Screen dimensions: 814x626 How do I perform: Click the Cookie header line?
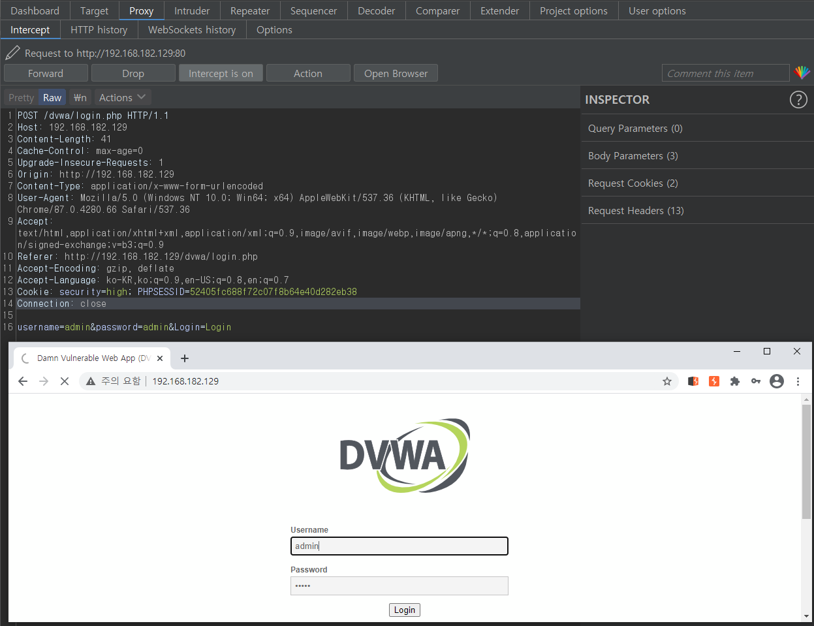pos(187,292)
